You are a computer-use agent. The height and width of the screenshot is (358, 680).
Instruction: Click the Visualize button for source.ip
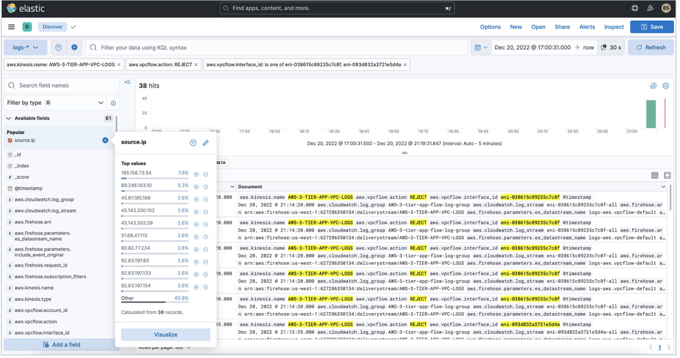[x=165, y=335]
